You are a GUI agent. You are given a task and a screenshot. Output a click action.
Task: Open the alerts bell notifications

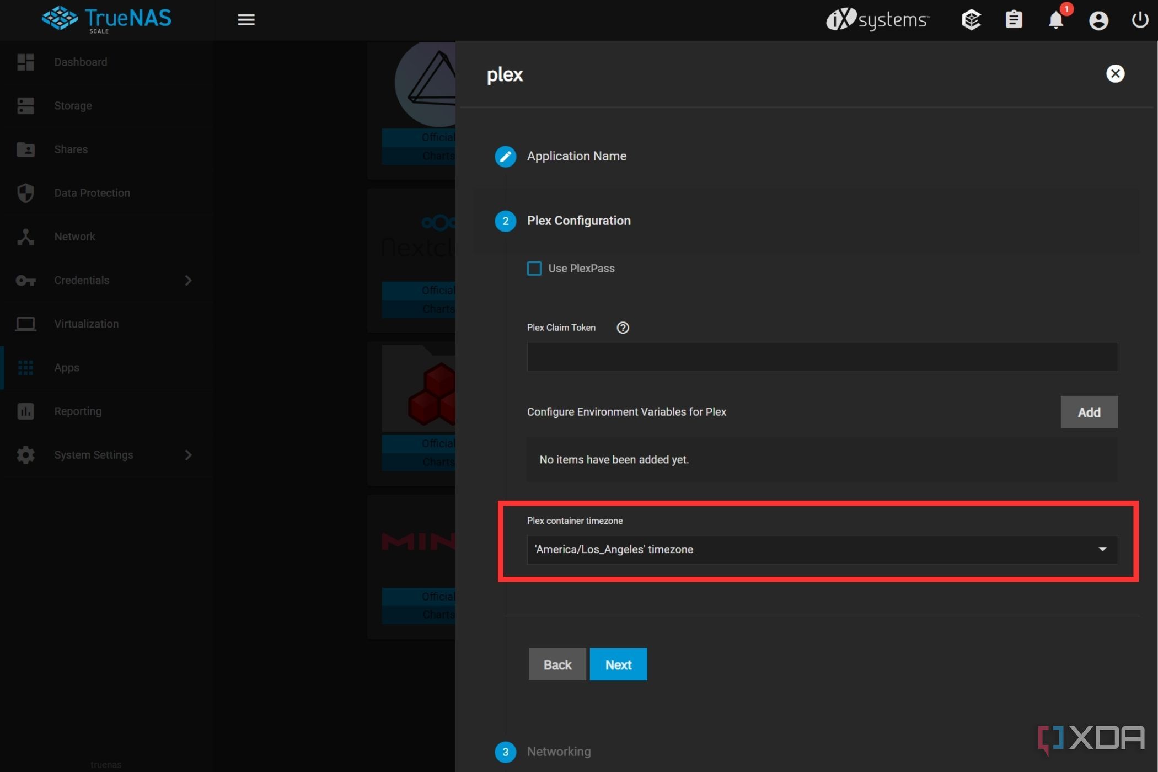pyautogui.click(x=1056, y=20)
